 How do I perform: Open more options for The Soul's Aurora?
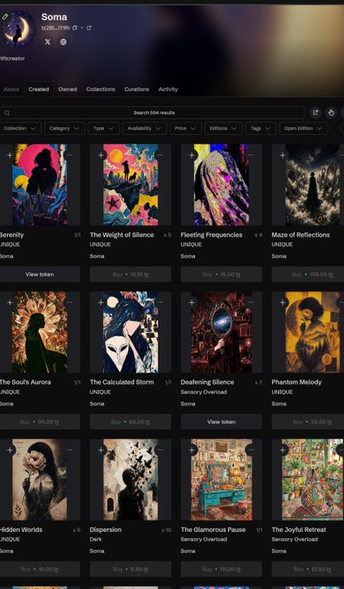coord(69,302)
